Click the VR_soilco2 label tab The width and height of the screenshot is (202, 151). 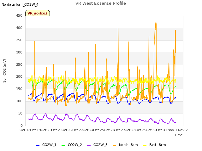click(38, 13)
